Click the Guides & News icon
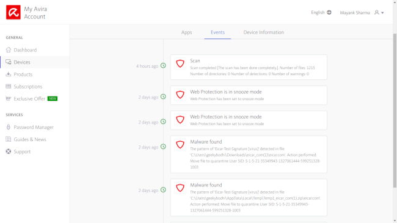This screenshot has width=397, height=223. tap(9, 139)
